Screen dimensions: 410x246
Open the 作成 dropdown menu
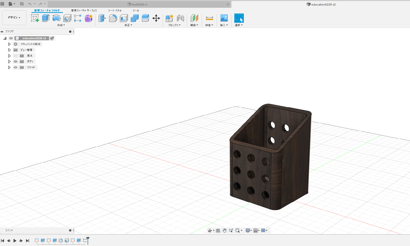[61, 25]
